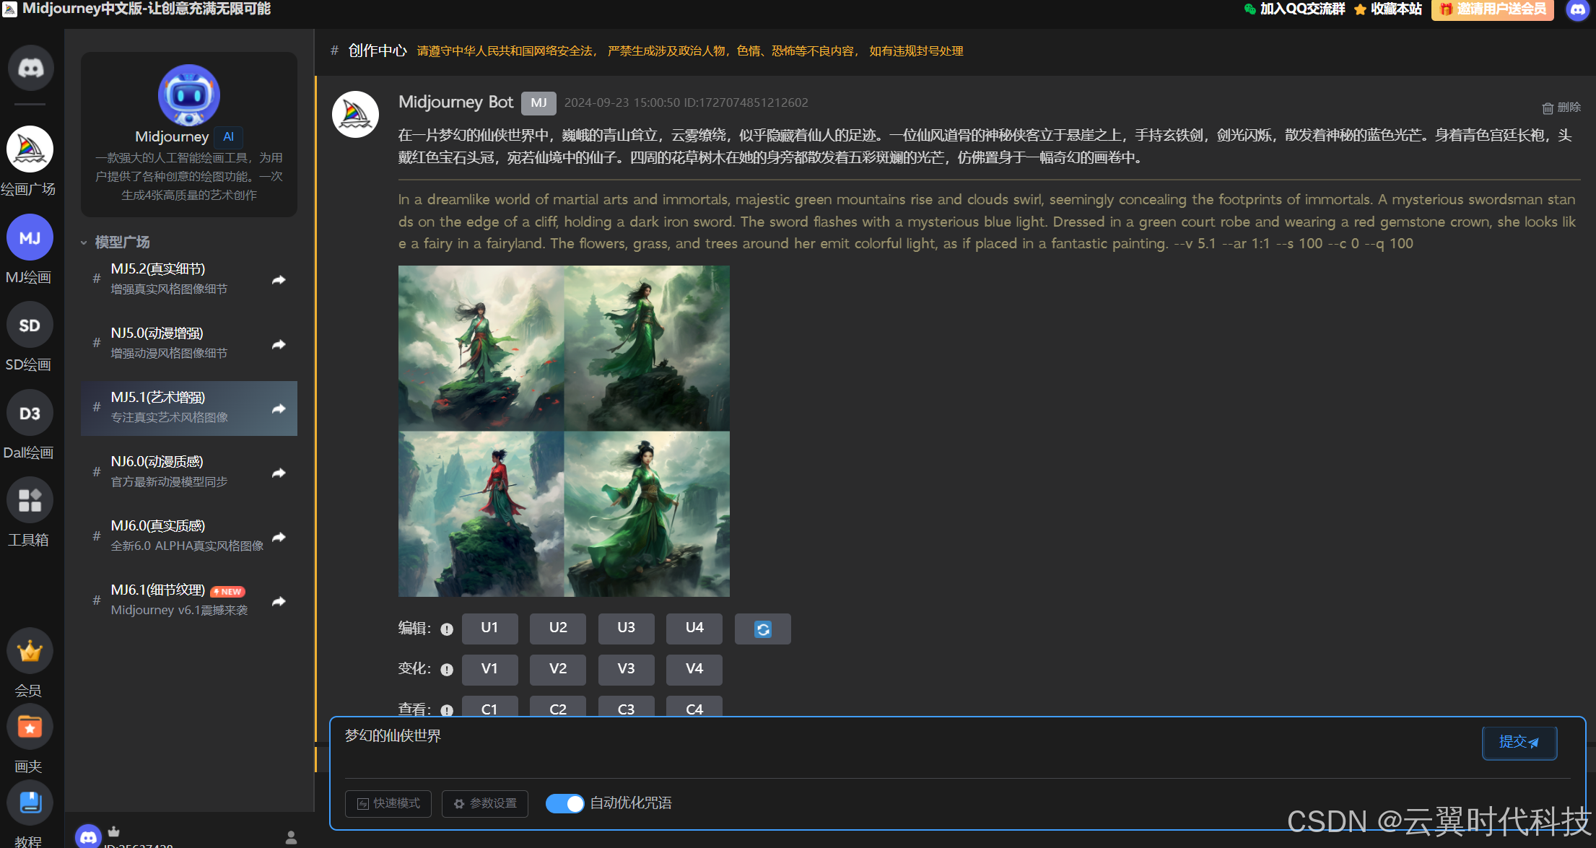Open the generated four-image grid thumbnail
1596x848 pixels.
point(564,431)
